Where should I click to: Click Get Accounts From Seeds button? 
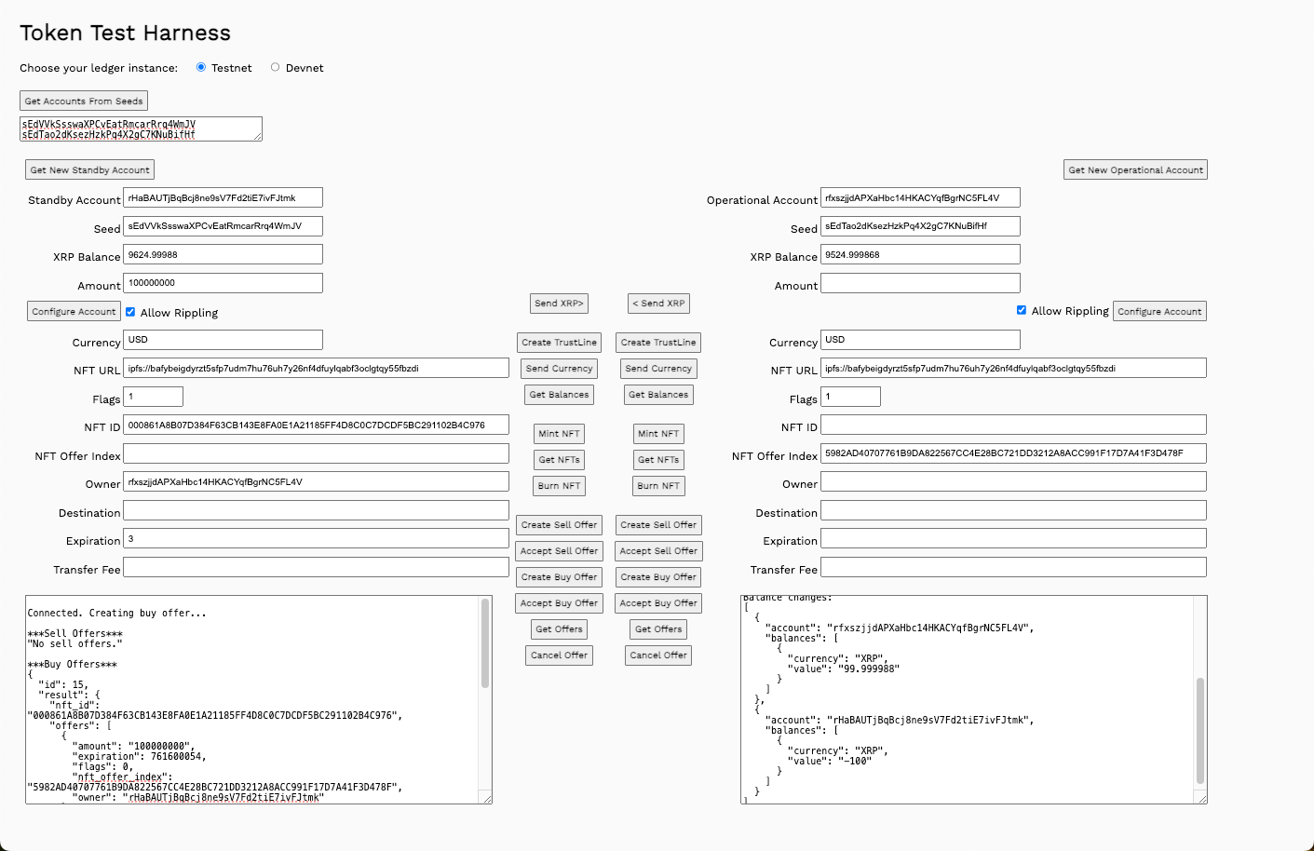click(x=84, y=101)
